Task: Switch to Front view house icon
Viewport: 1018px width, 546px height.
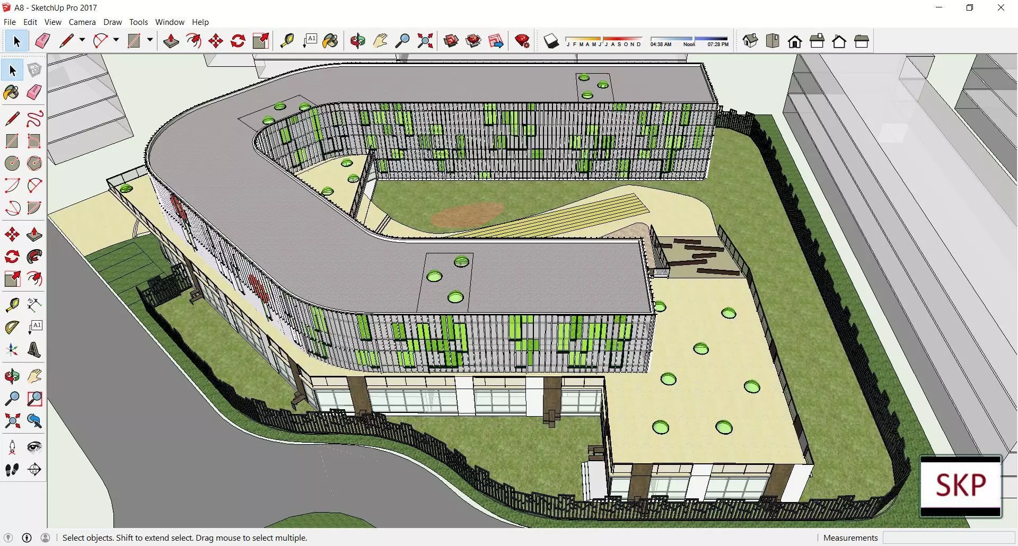Action: click(795, 41)
